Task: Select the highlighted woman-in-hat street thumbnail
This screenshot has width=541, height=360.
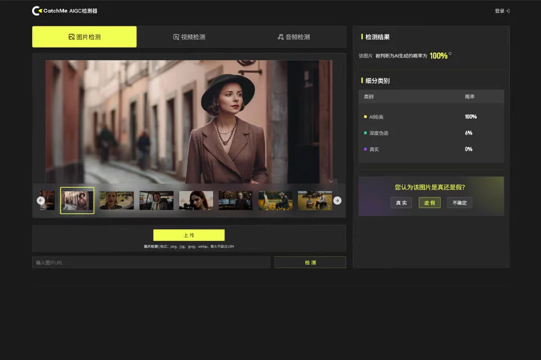Action: click(77, 200)
